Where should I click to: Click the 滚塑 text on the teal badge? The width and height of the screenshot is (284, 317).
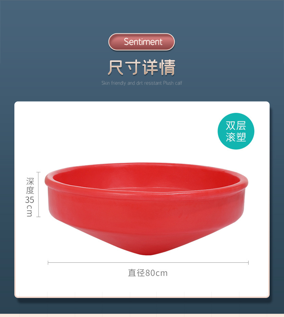[236, 137]
